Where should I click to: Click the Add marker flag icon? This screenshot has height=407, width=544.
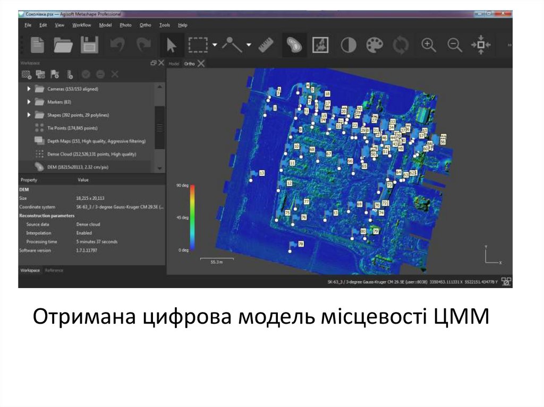55,74
